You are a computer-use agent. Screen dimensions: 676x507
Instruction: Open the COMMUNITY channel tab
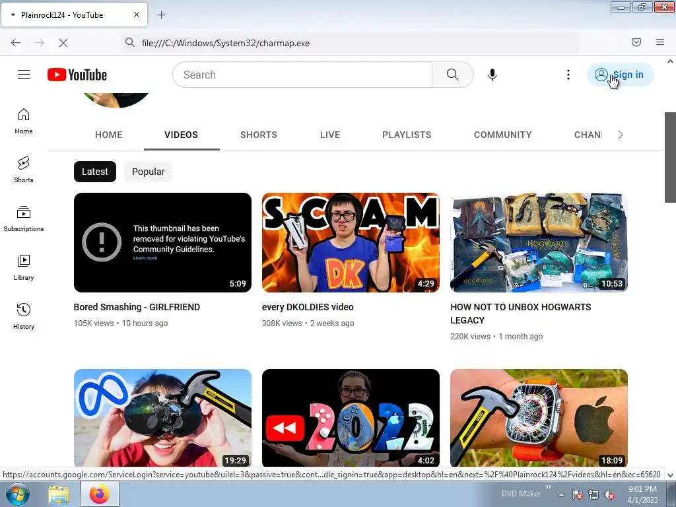pos(502,135)
